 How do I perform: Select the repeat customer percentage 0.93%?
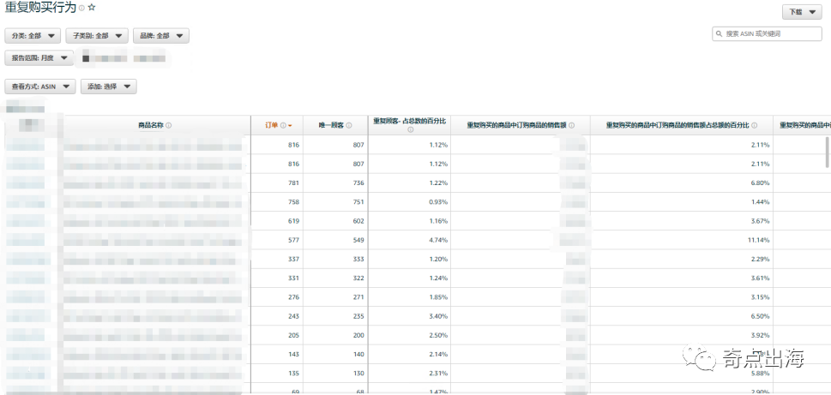tap(438, 201)
